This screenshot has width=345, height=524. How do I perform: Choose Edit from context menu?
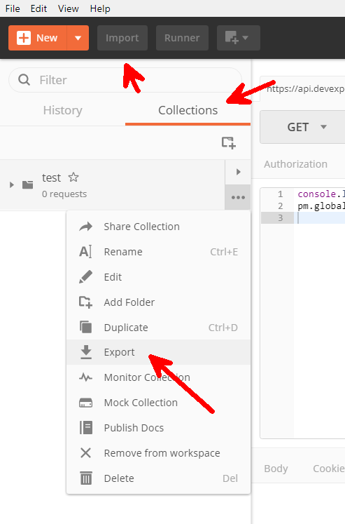tap(158, 277)
